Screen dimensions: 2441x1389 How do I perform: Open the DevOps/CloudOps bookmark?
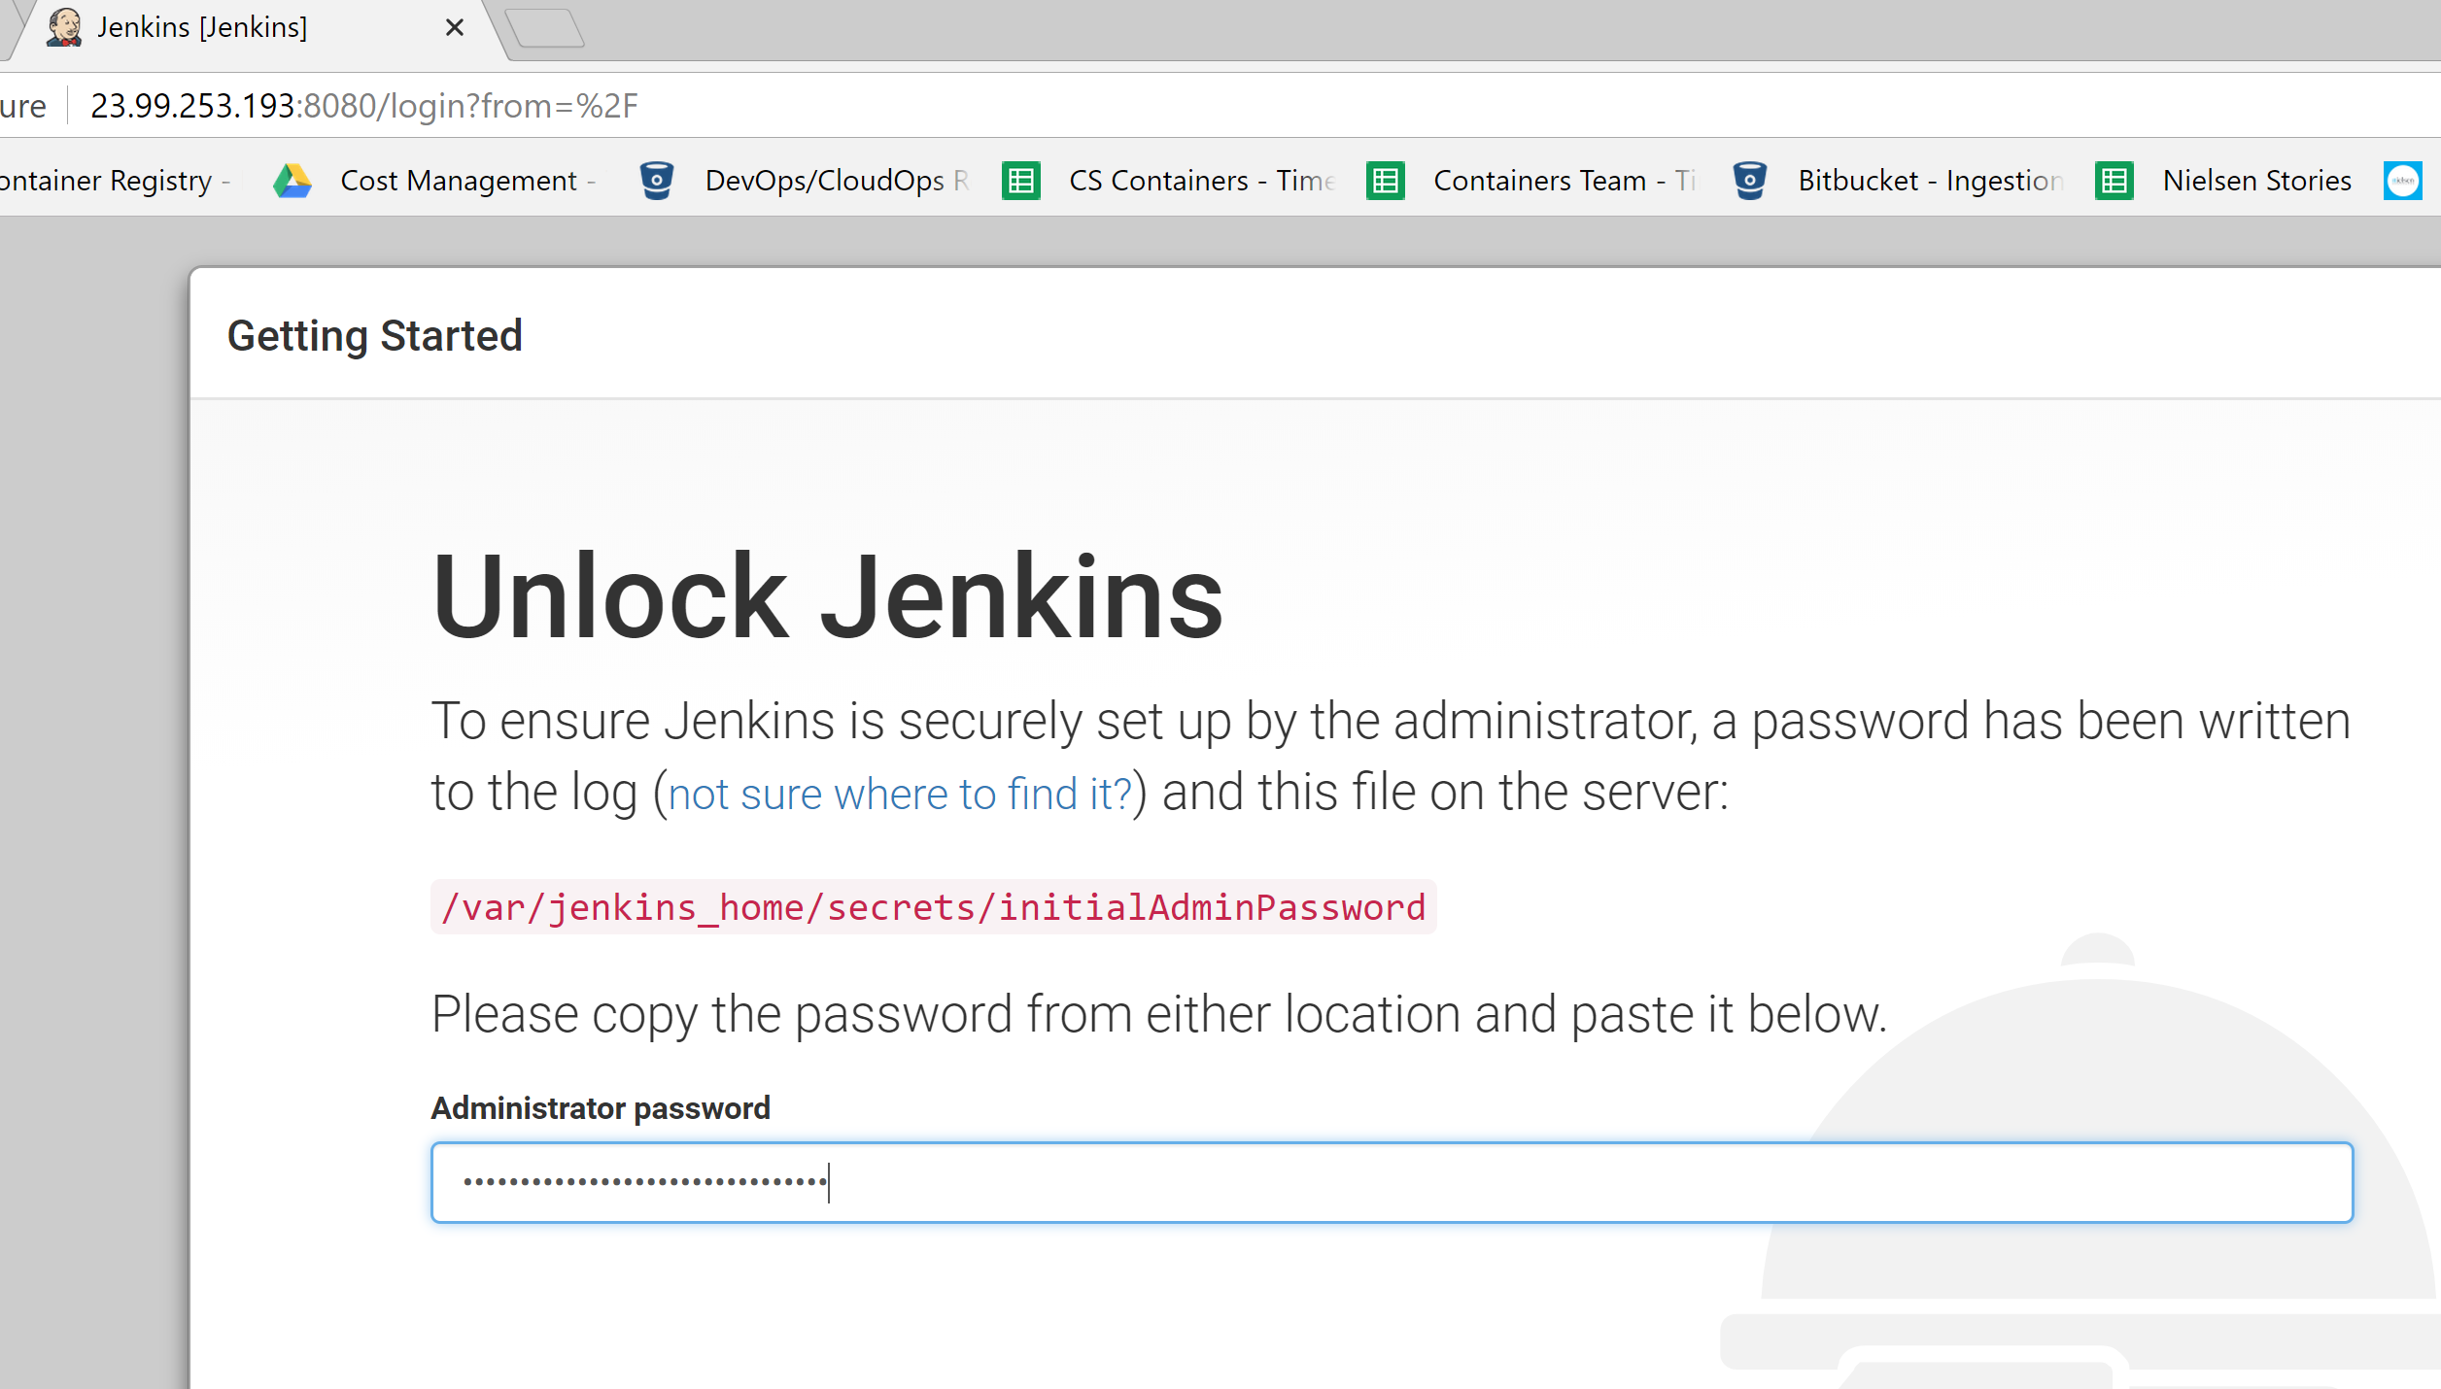click(825, 181)
